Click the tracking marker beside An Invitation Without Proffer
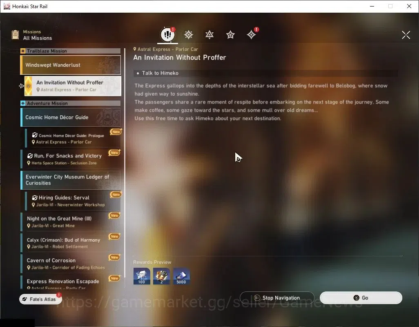 click(21, 86)
